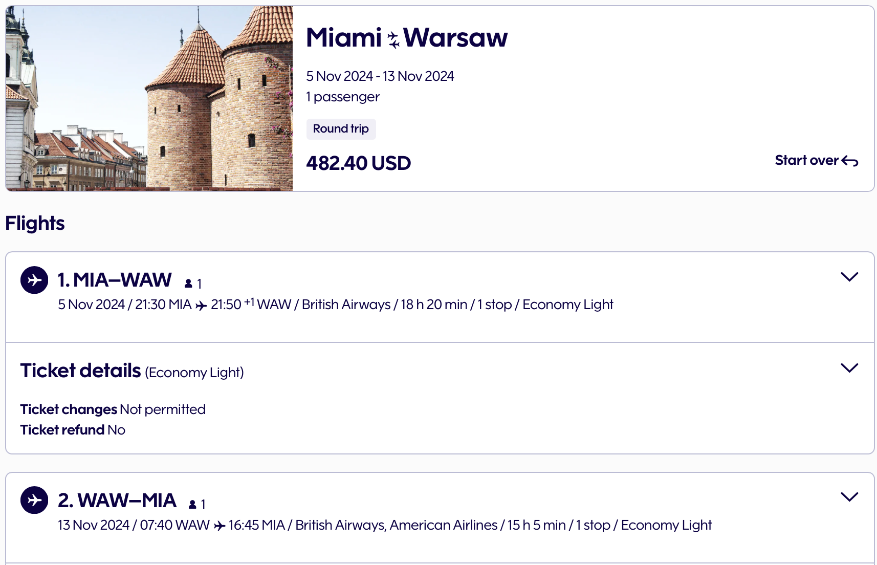Collapse the Ticket details section chevron
877x565 pixels.
[x=849, y=368]
